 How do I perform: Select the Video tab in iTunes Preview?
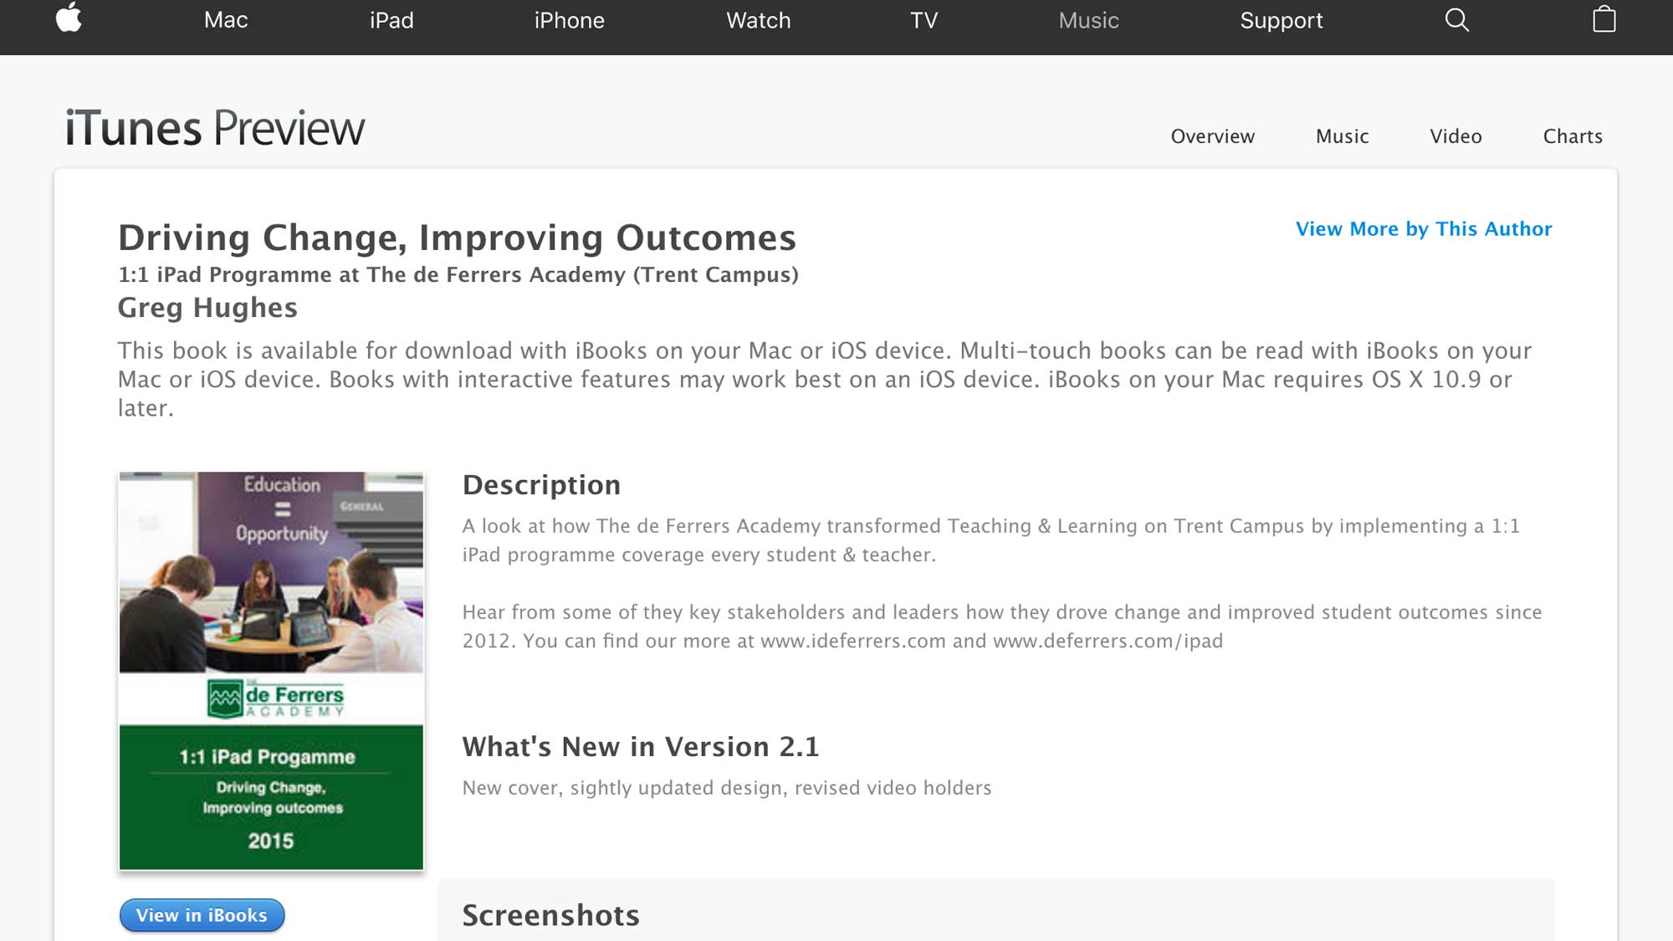[x=1456, y=136]
